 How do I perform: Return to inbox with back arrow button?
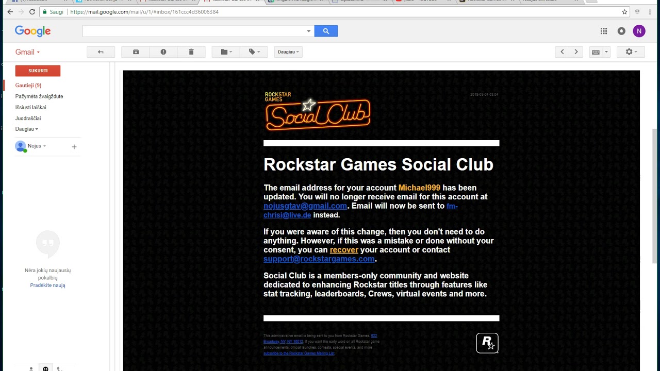click(101, 52)
